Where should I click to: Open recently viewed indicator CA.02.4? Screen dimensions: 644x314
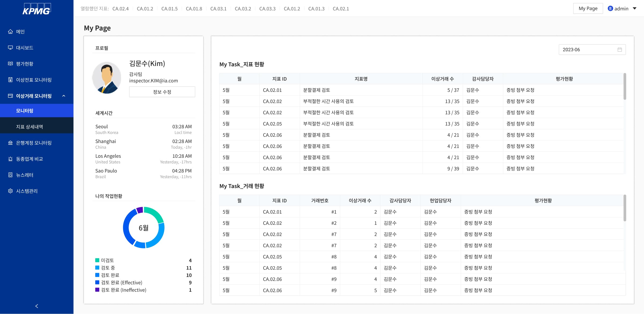(x=120, y=9)
